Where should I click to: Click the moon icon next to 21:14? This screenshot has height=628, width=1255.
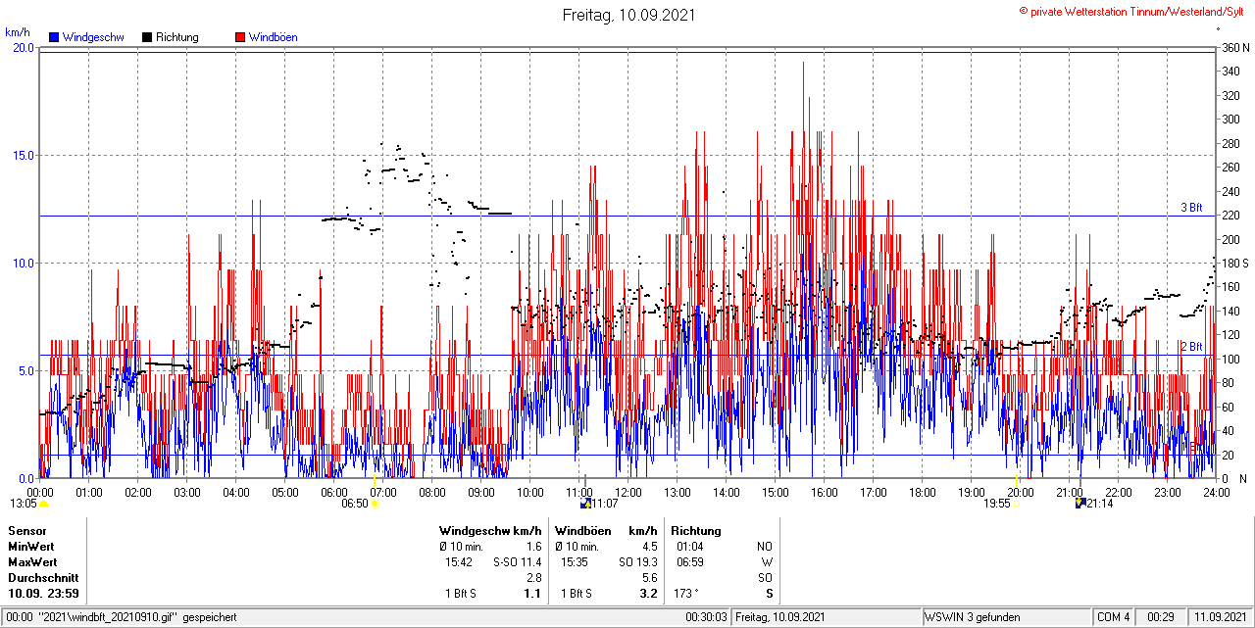pos(1080,504)
